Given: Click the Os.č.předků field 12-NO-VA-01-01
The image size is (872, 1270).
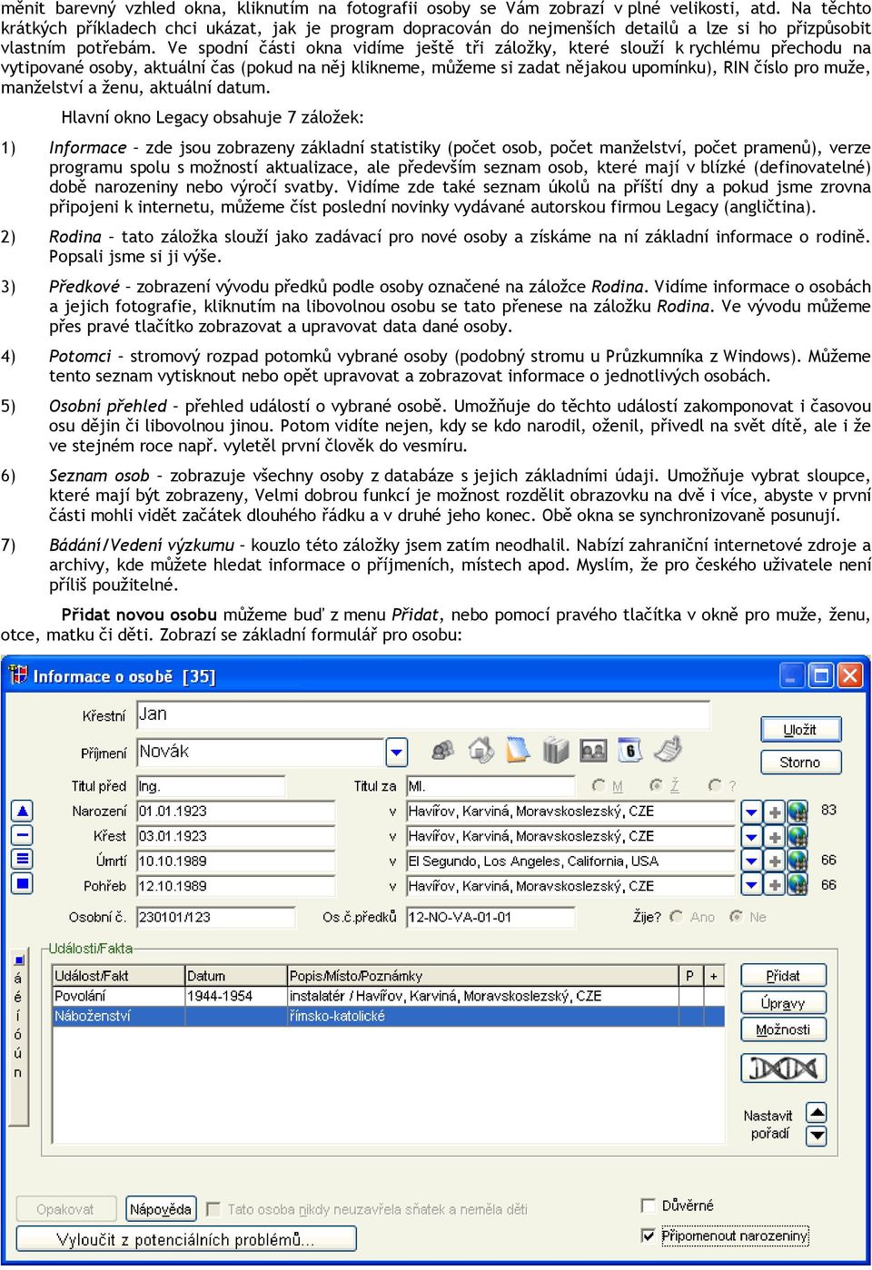Looking at the screenshot, I should (490, 917).
